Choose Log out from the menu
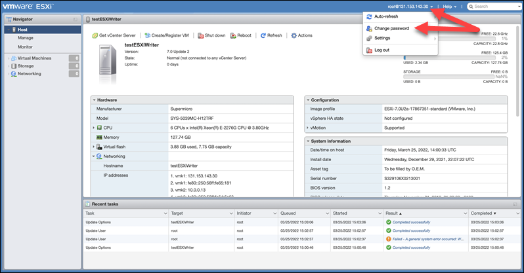The height and width of the screenshot is (273, 524). (382, 50)
